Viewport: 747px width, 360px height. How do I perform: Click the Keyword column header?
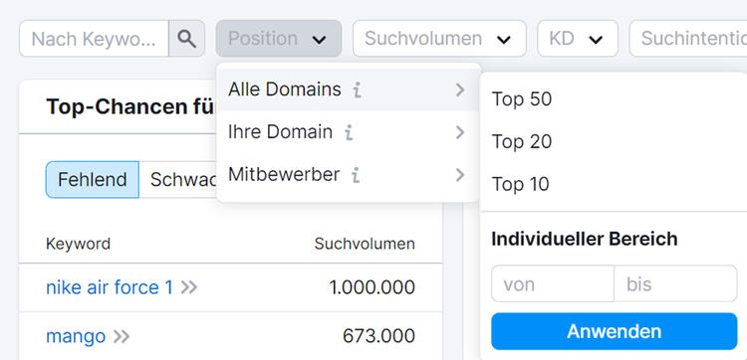tap(78, 244)
